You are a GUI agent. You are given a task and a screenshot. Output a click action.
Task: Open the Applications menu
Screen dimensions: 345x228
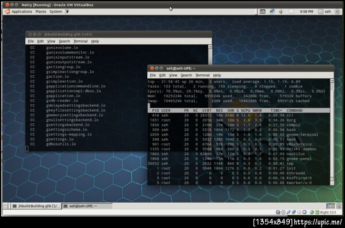pyautogui.click(x=22, y=12)
